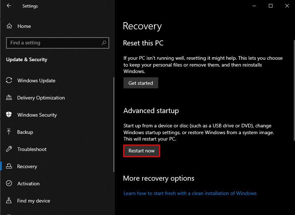Click the Activation checkmark icon
Screen dimensions: 295x215
click(x=9, y=184)
